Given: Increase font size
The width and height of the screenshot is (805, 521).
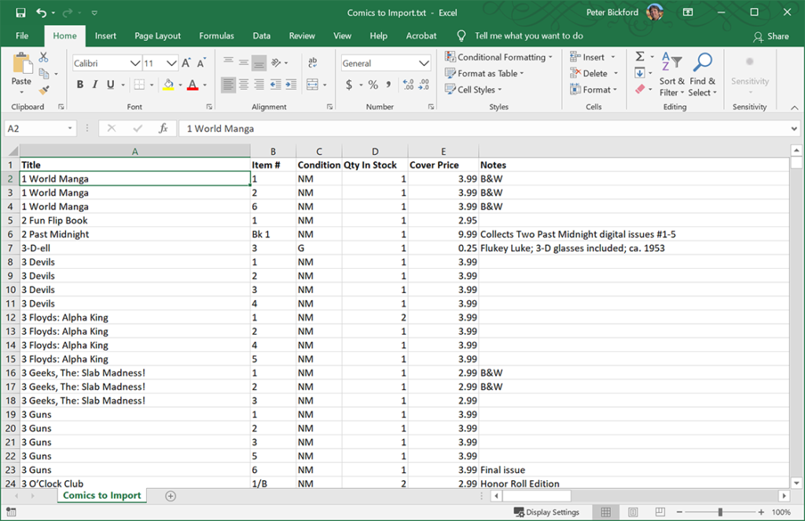Looking at the screenshot, I should pos(186,63).
